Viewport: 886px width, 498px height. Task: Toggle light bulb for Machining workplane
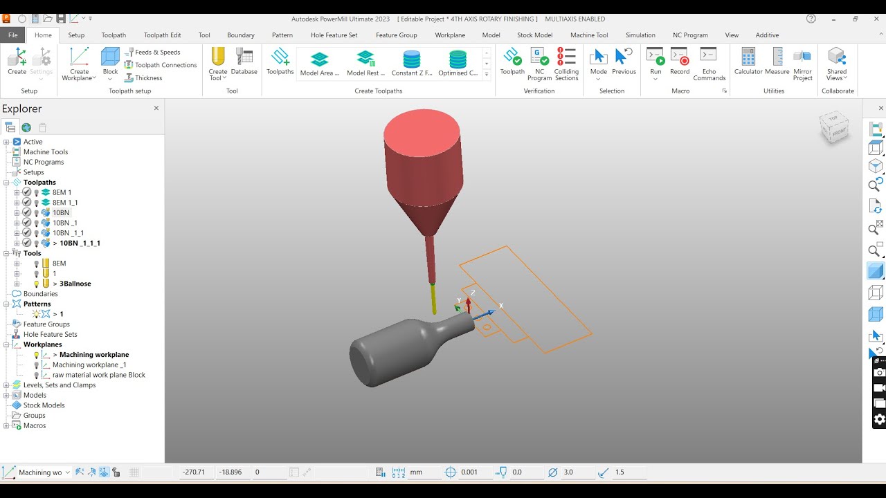click(x=36, y=355)
